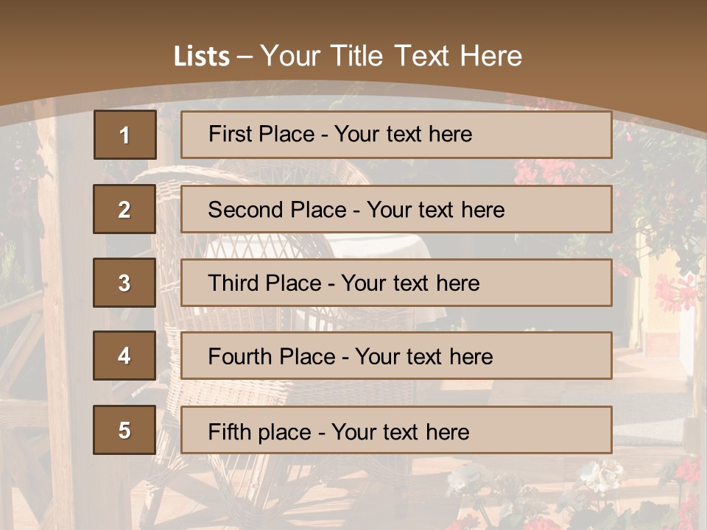Image resolution: width=707 pixels, height=530 pixels.
Task: Click the 'First Place - Your text here' box
Action: tap(396, 135)
